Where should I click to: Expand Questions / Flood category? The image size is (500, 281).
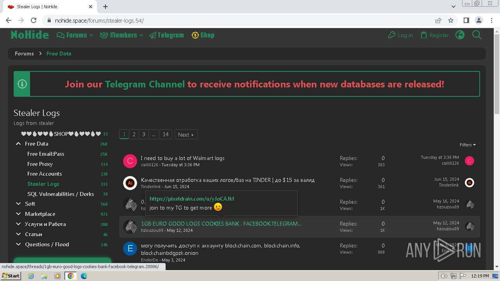click(x=18, y=244)
